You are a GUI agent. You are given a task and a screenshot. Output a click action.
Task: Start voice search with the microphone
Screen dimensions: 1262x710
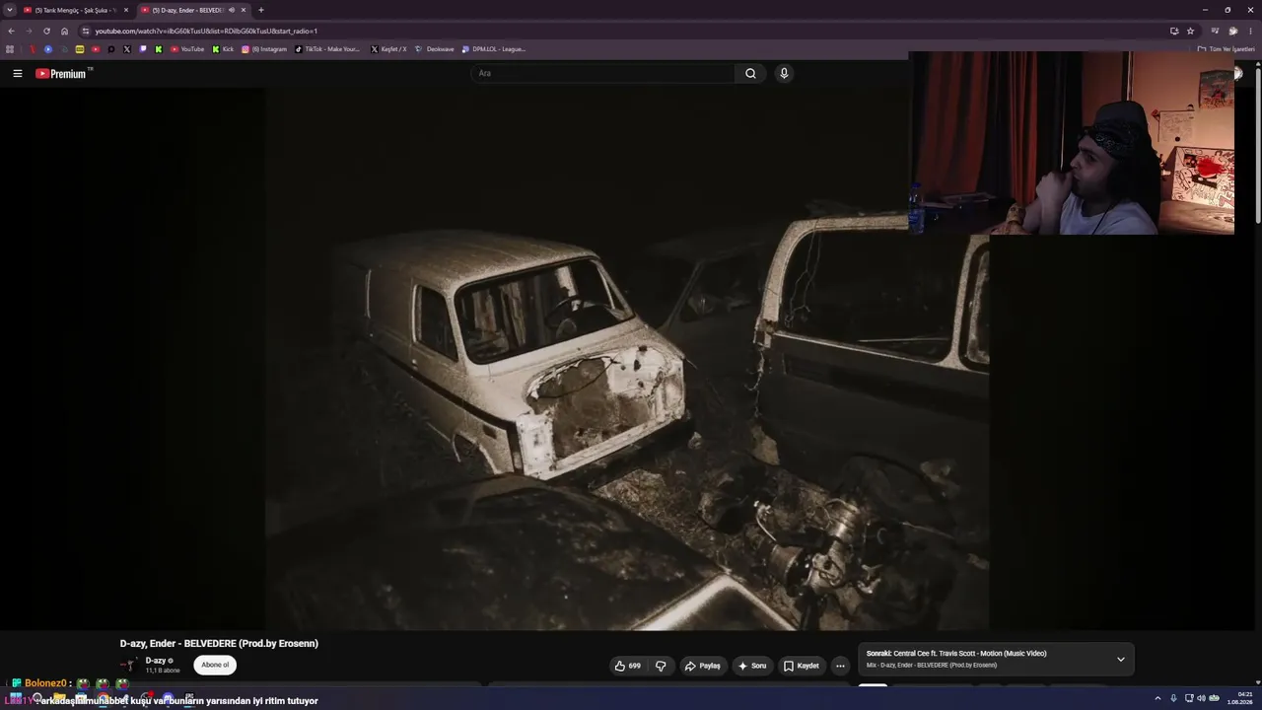point(784,73)
